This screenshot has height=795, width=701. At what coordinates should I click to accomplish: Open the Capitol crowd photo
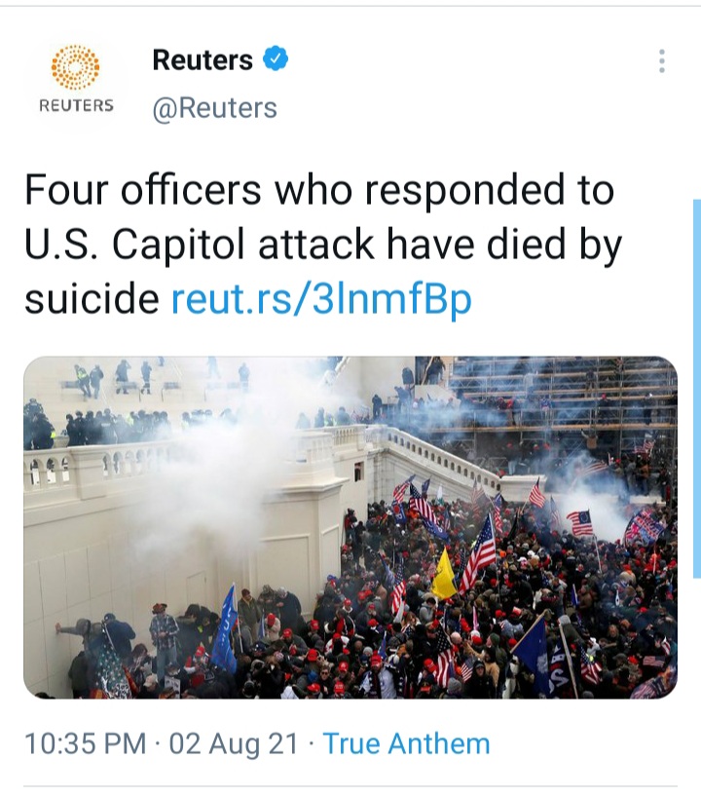tap(350, 527)
